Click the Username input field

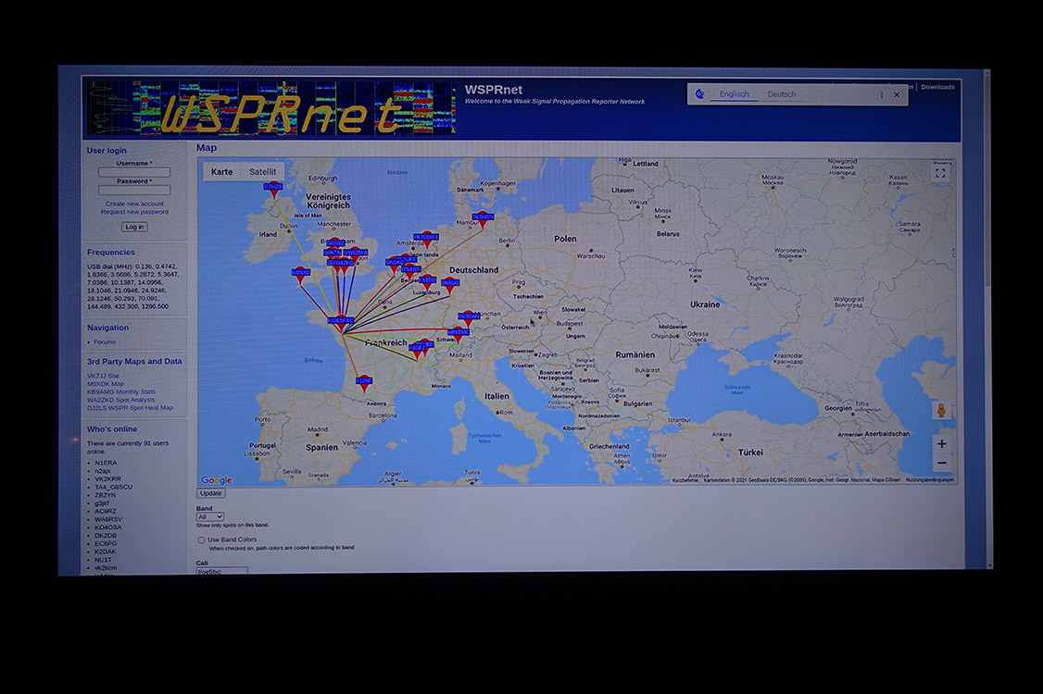click(134, 172)
